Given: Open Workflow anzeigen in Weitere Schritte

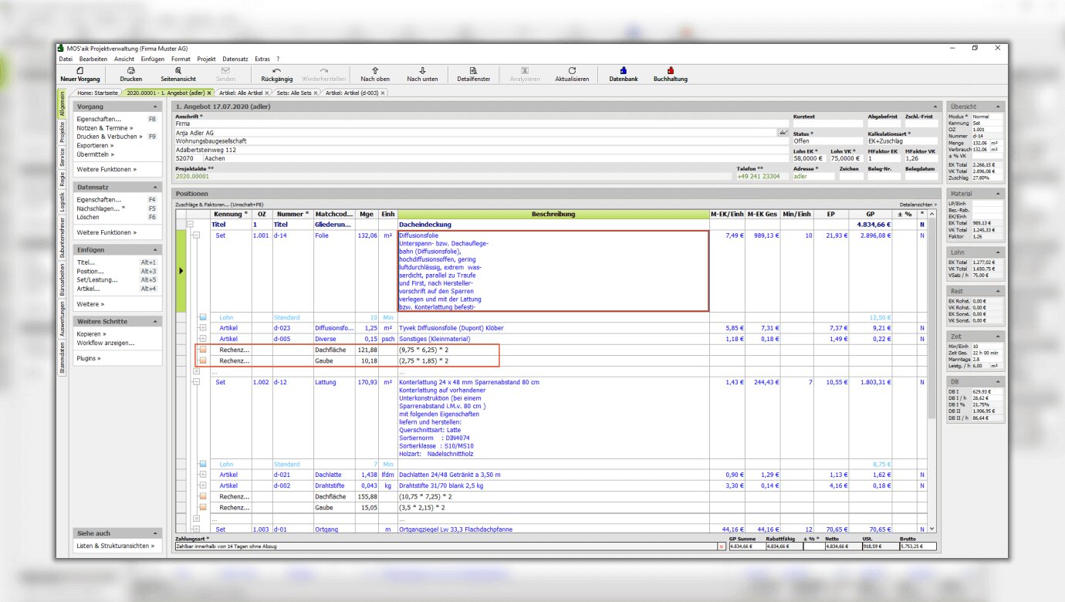Looking at the screenshot, I should coord(106,343).
